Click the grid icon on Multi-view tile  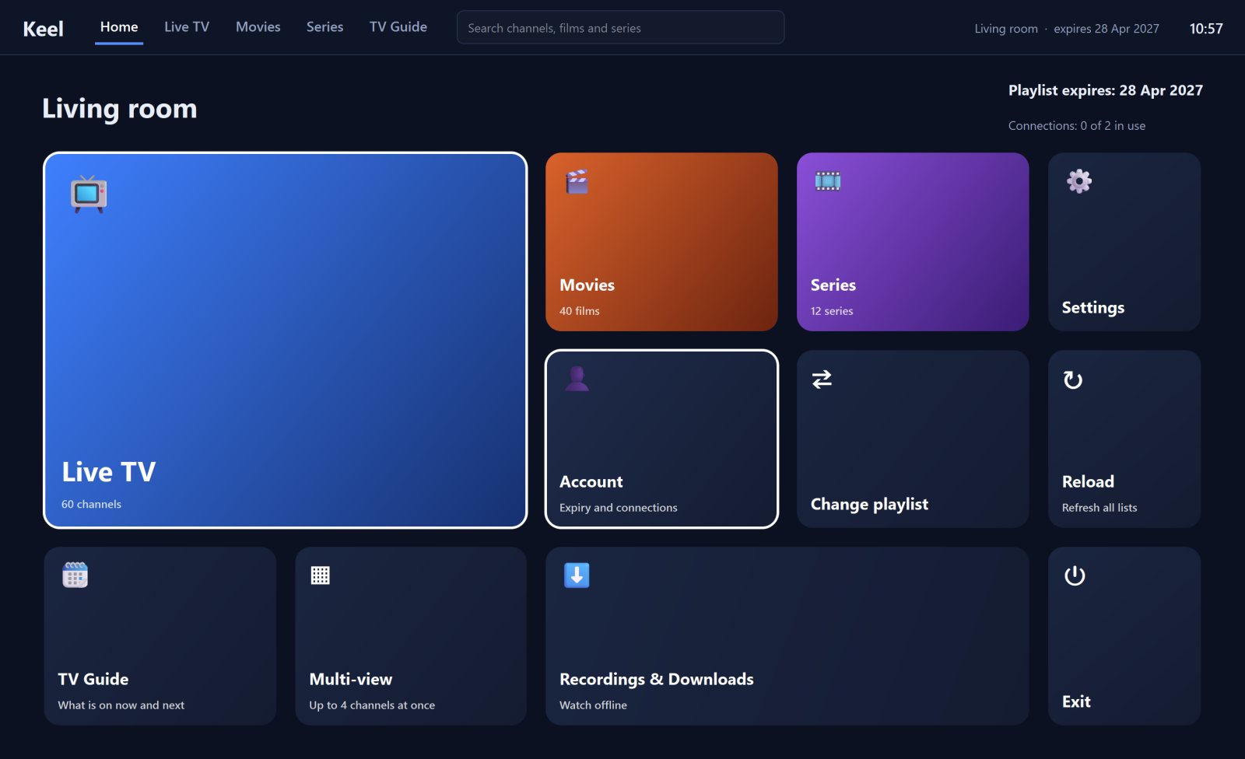click(x=321, y=575)
